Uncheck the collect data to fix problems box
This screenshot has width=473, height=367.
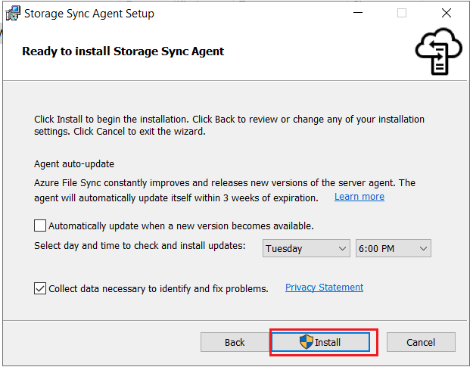[x=40, y=288]
